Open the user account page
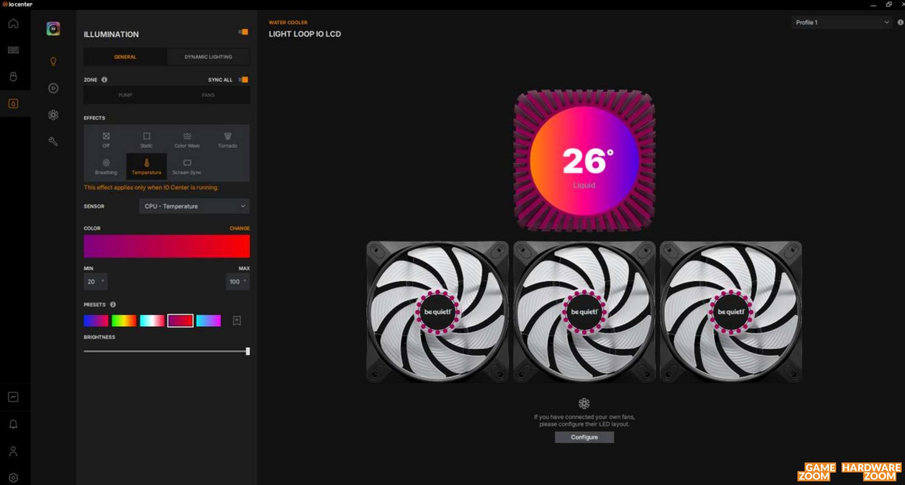This screenshot has height=485, width=905. 13,451
